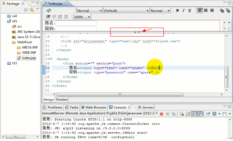Toggle show console on standard output
The width and height of the screenshot is (233, 141).
point(194,114)
